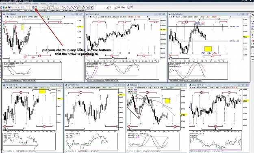Select DTOSC indicator tab under EURUSD chart
This screenshot has height=153, width=254.
13,80
